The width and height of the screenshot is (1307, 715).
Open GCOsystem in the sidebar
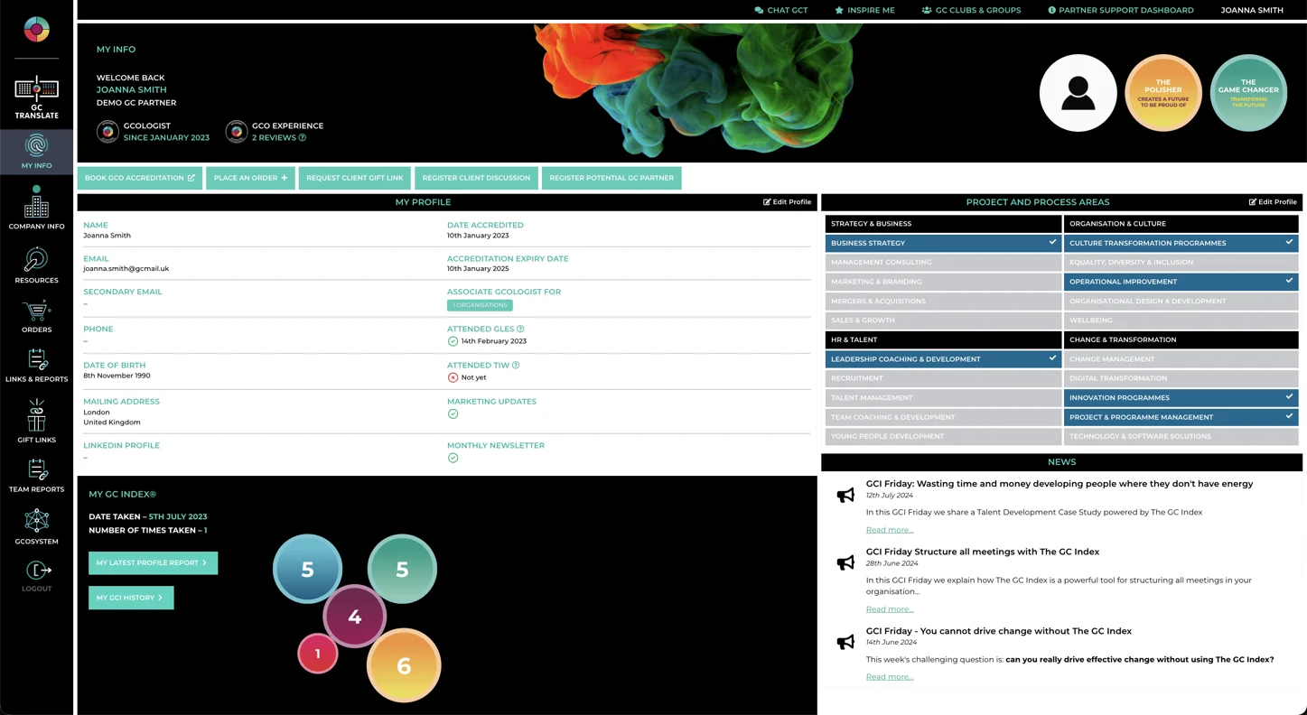click(36, 526)
